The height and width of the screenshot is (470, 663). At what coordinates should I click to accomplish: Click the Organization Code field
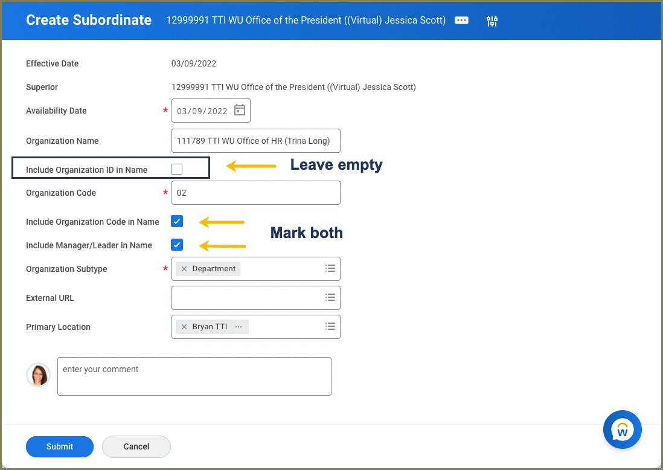255,193
